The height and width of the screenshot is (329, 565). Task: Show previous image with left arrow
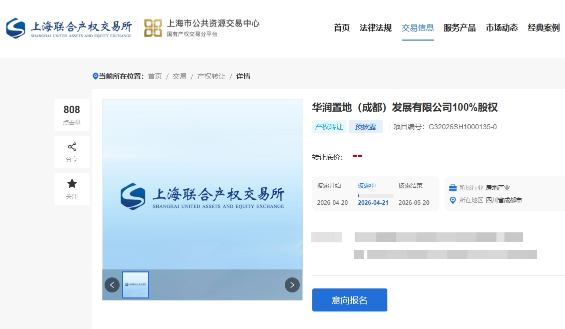112,285
